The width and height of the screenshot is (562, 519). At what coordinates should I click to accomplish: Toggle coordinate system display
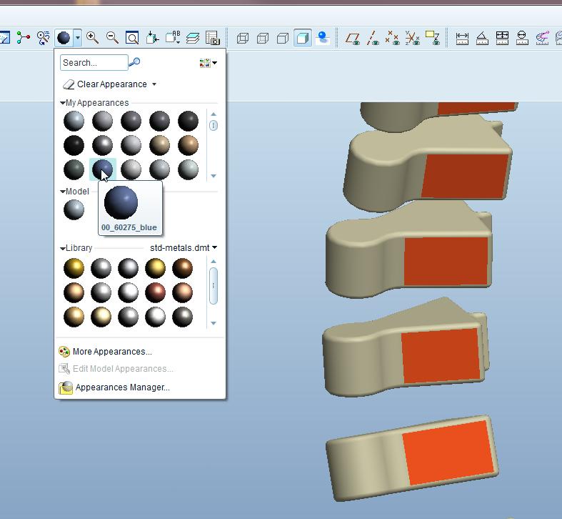(x=413, y=38)
